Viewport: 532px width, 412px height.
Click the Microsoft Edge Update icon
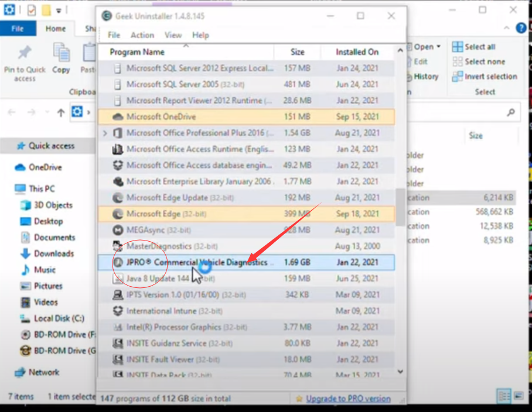click(x=118, y=198)
